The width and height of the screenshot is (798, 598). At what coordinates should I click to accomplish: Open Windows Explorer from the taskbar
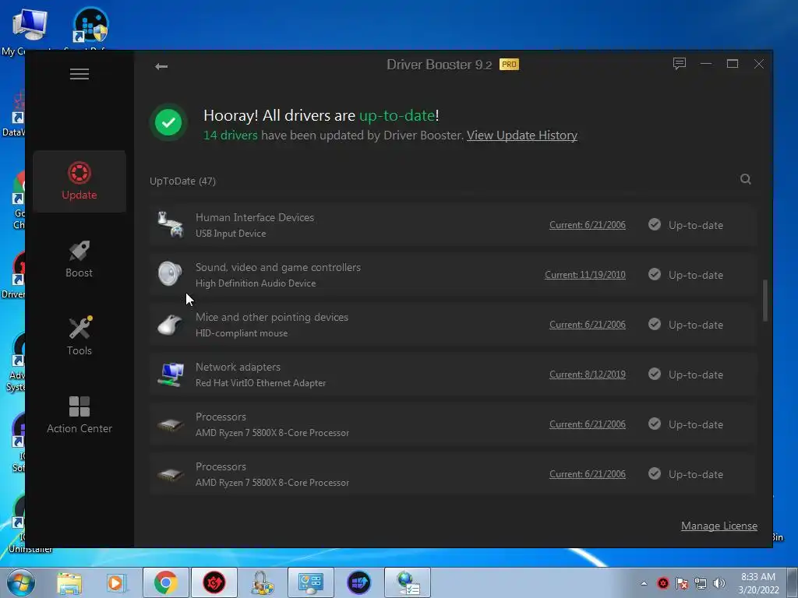69,582
